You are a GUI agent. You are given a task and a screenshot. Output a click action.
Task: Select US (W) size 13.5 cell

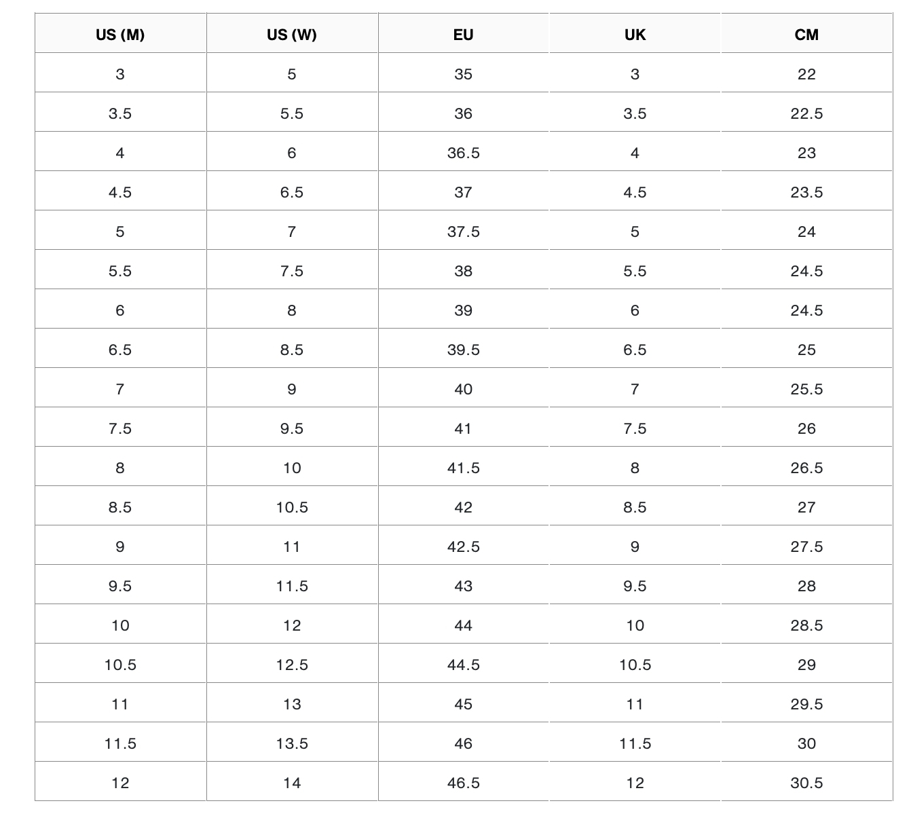292,743
